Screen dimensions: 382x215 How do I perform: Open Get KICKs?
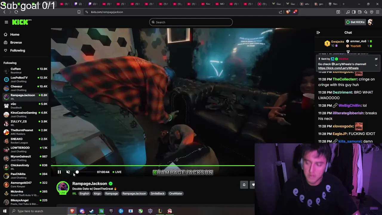(x=355, y=22)
